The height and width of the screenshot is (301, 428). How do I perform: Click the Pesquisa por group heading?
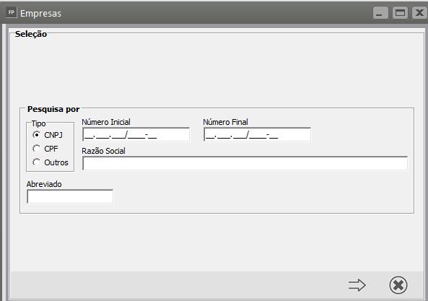(53, 109)
